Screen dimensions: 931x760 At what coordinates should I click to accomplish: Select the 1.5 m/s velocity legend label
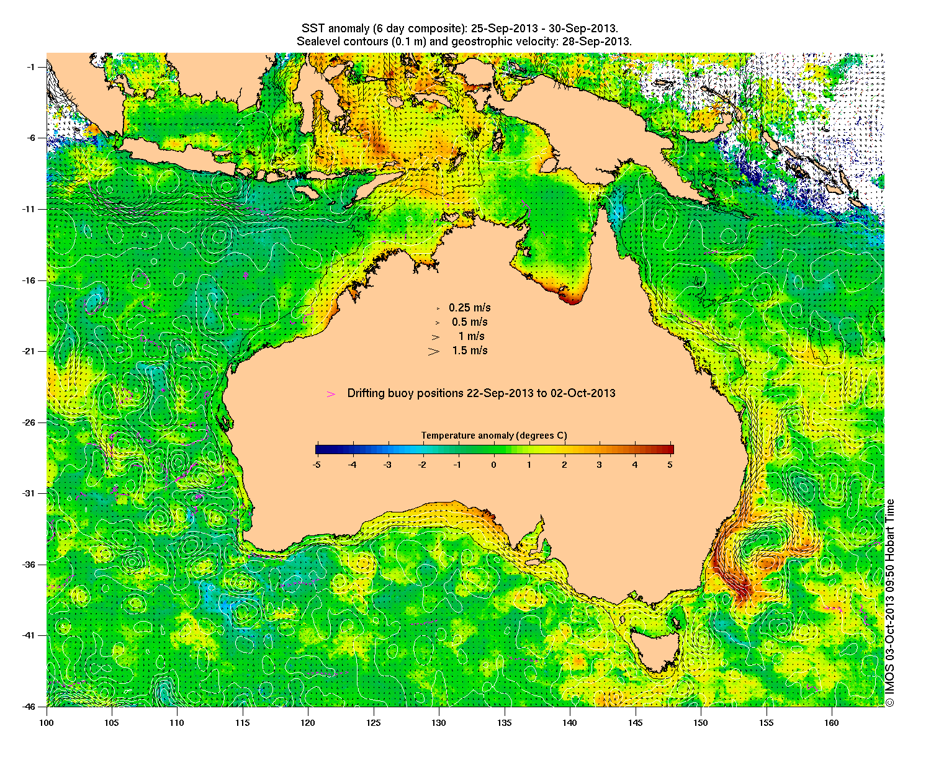coord(470,351)
